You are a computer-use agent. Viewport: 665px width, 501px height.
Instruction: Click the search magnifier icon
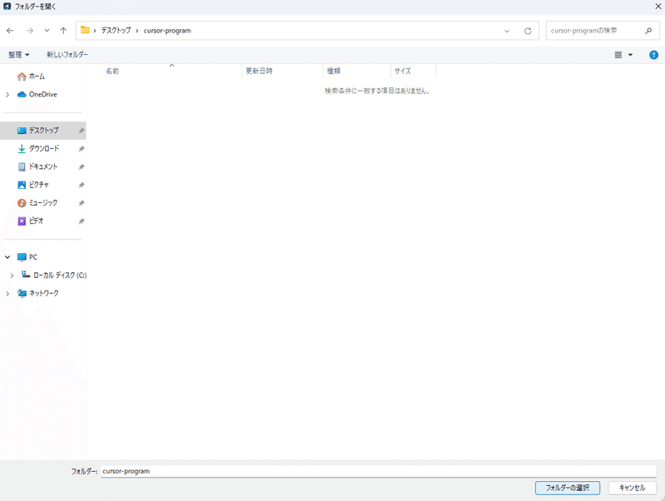point(648,31)
